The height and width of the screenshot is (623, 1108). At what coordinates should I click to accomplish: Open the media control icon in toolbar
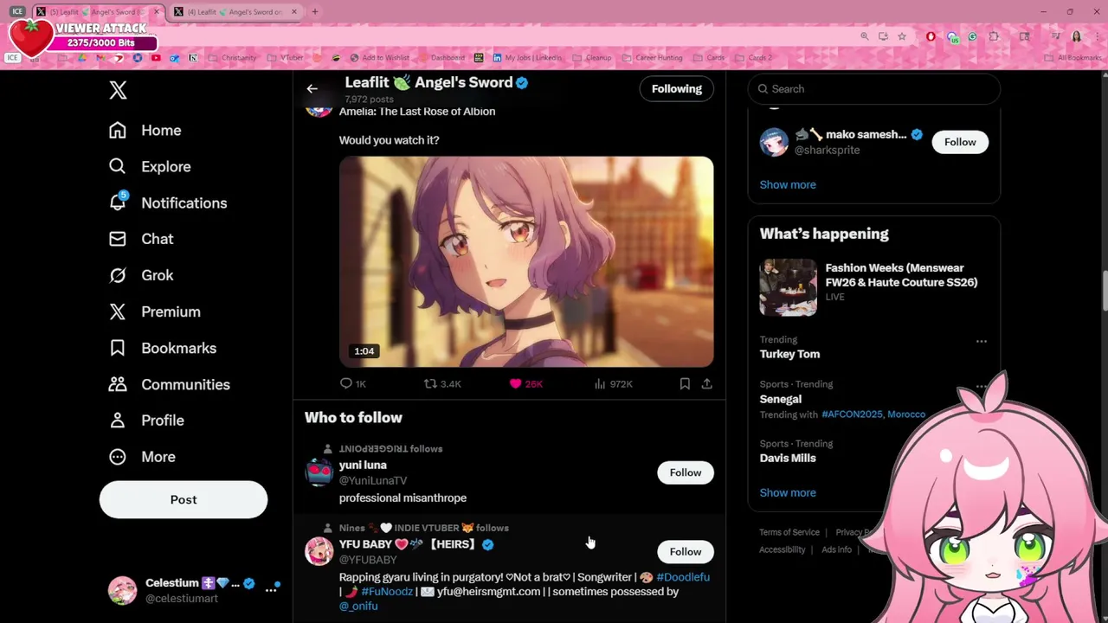[1056, 36]
